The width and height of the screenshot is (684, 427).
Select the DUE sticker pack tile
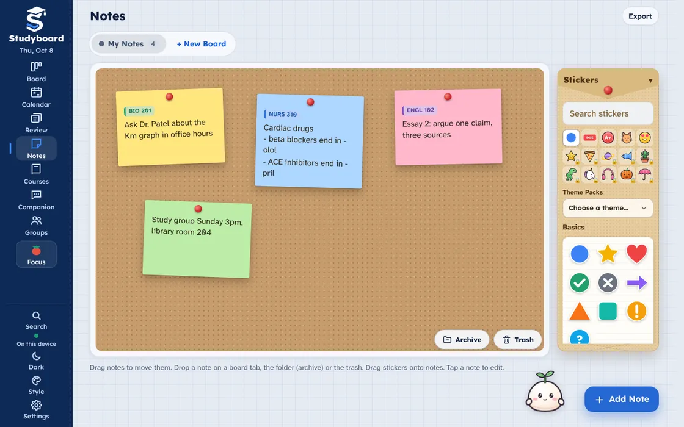tap(589, 138)
